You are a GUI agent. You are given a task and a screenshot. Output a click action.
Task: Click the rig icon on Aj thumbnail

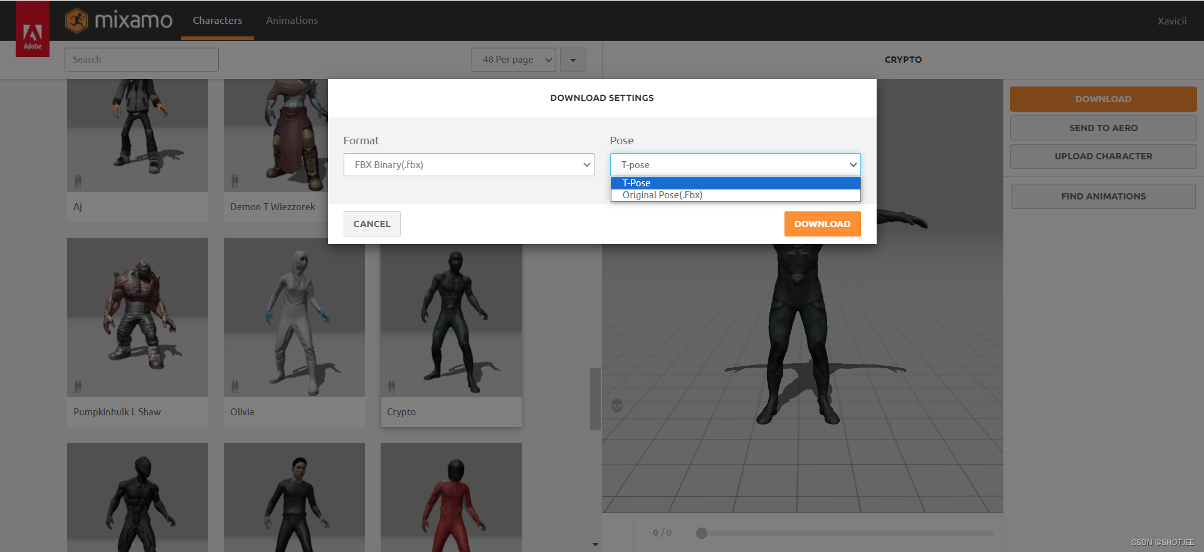tap(78, 181)
